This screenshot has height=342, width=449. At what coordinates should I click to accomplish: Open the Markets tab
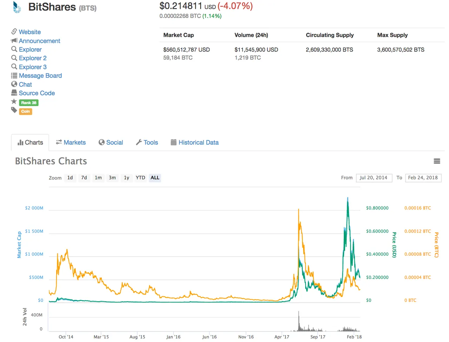71,143
